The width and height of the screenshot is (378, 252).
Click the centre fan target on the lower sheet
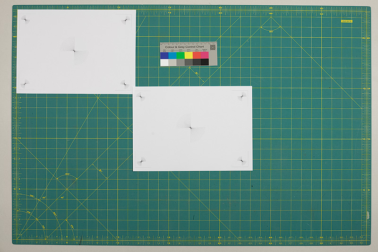click(x=190, y=128)
